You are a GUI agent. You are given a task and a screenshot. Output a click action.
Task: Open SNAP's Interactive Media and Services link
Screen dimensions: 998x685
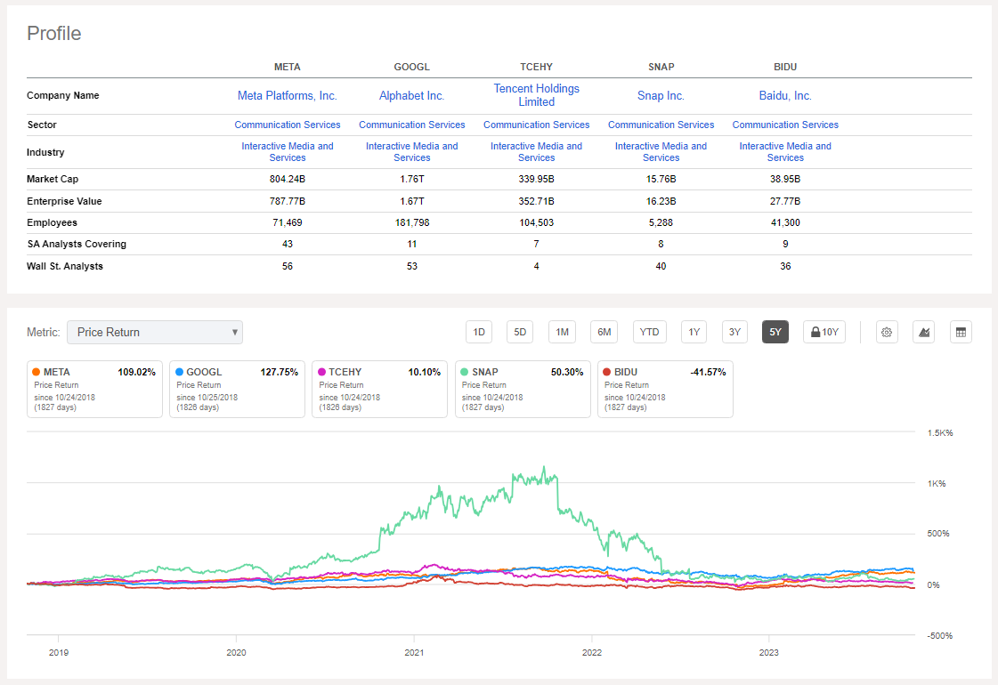tap(661, 152)
